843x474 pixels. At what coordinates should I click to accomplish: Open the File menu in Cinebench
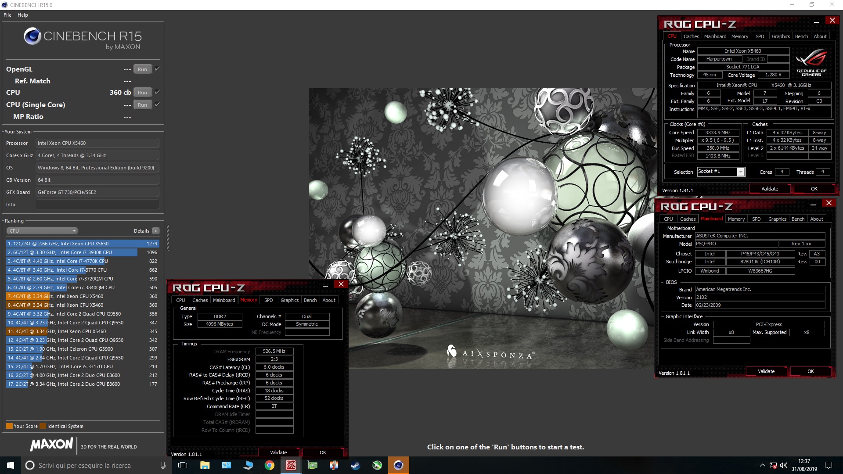[7, 15]
